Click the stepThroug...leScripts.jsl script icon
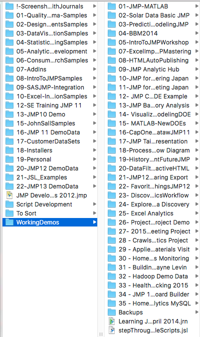 pyautogui.click(x=112, y=330)
